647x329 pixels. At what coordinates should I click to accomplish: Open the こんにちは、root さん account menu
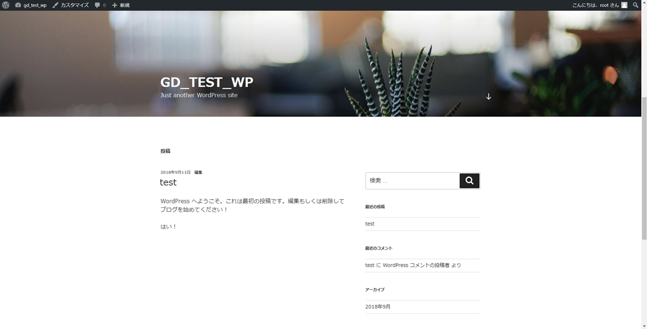point(595,5)
